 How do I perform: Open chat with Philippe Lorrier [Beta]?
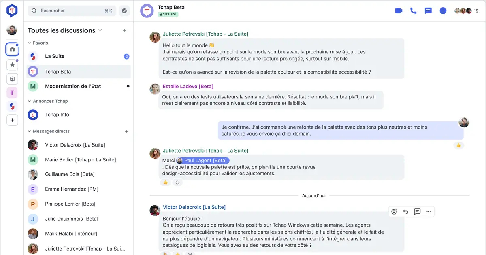79,204
